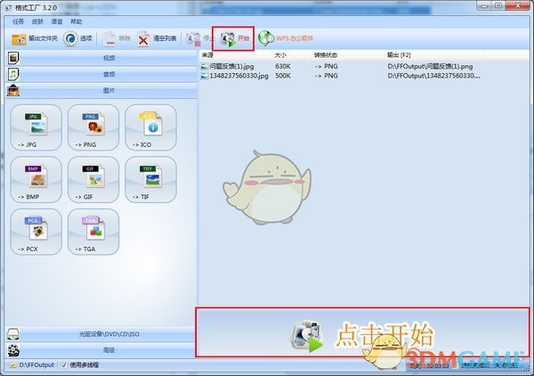The width and height of the screenshot is (534, 376).
Task: Expand the 高级 advanced category
Action: (101, 350)
